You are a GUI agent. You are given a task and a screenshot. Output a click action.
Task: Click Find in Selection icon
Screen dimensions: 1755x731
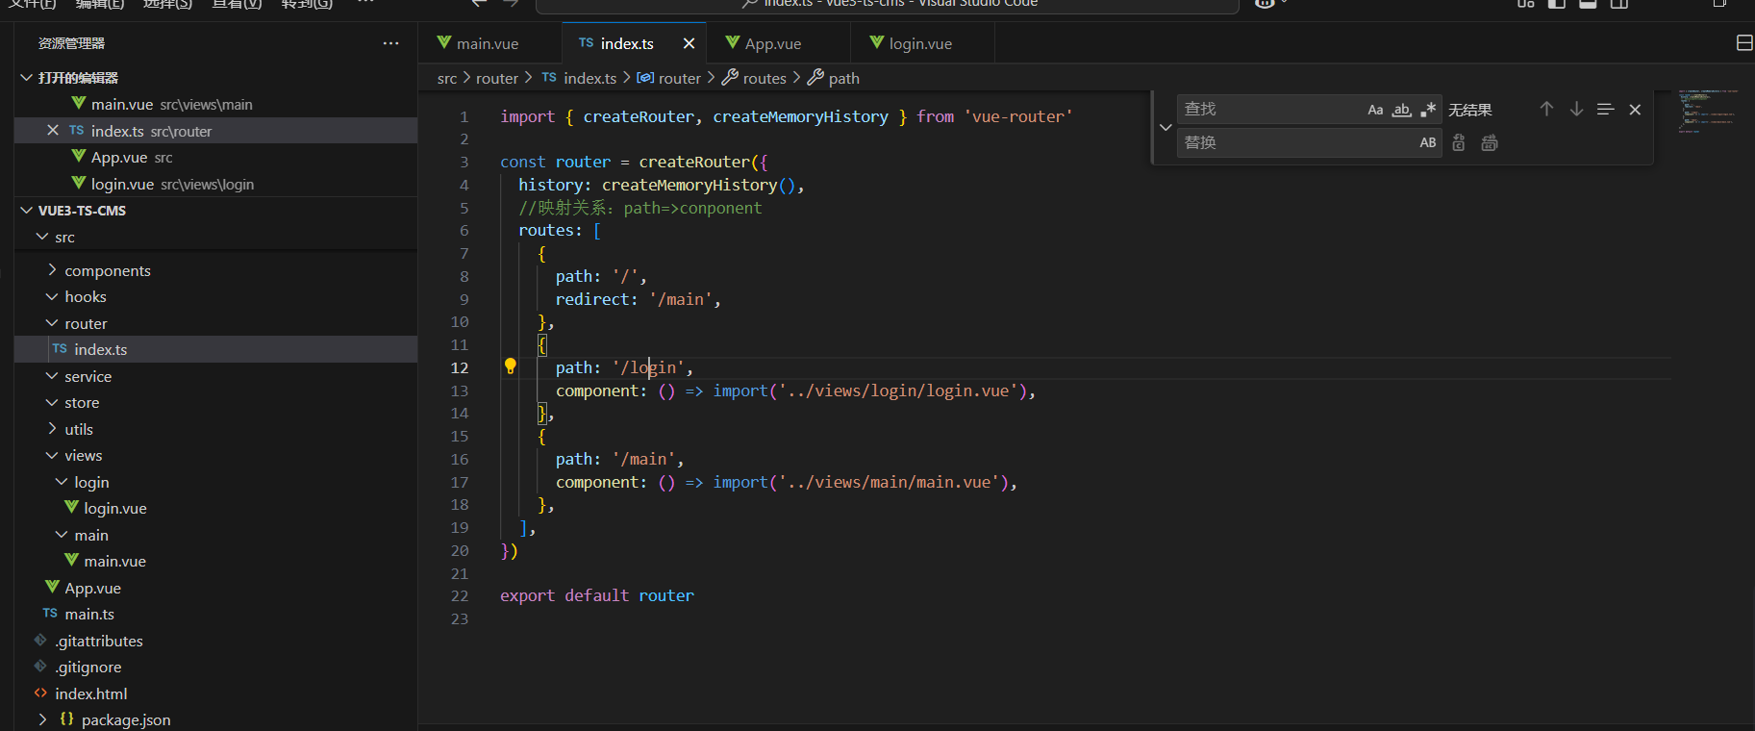(x=1605, y=110)
